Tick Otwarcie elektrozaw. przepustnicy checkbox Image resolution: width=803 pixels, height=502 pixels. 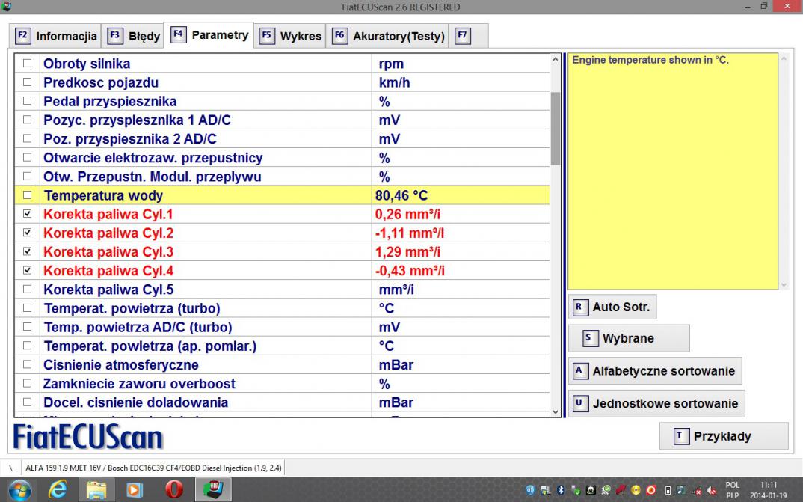coord(27,157)
